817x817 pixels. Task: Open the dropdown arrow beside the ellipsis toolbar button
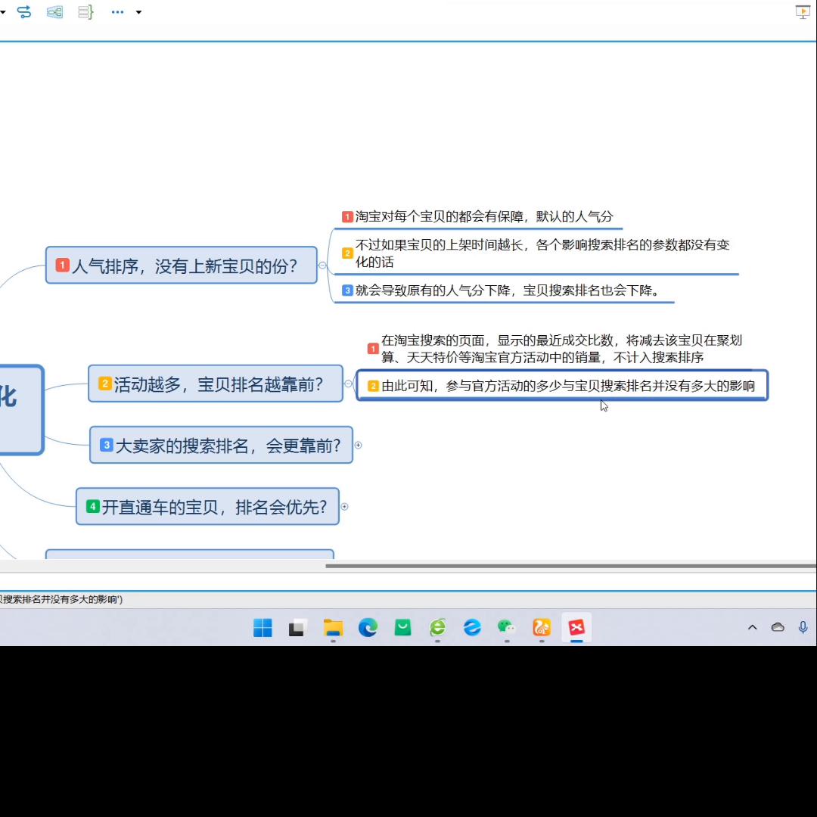pos(138,12)
